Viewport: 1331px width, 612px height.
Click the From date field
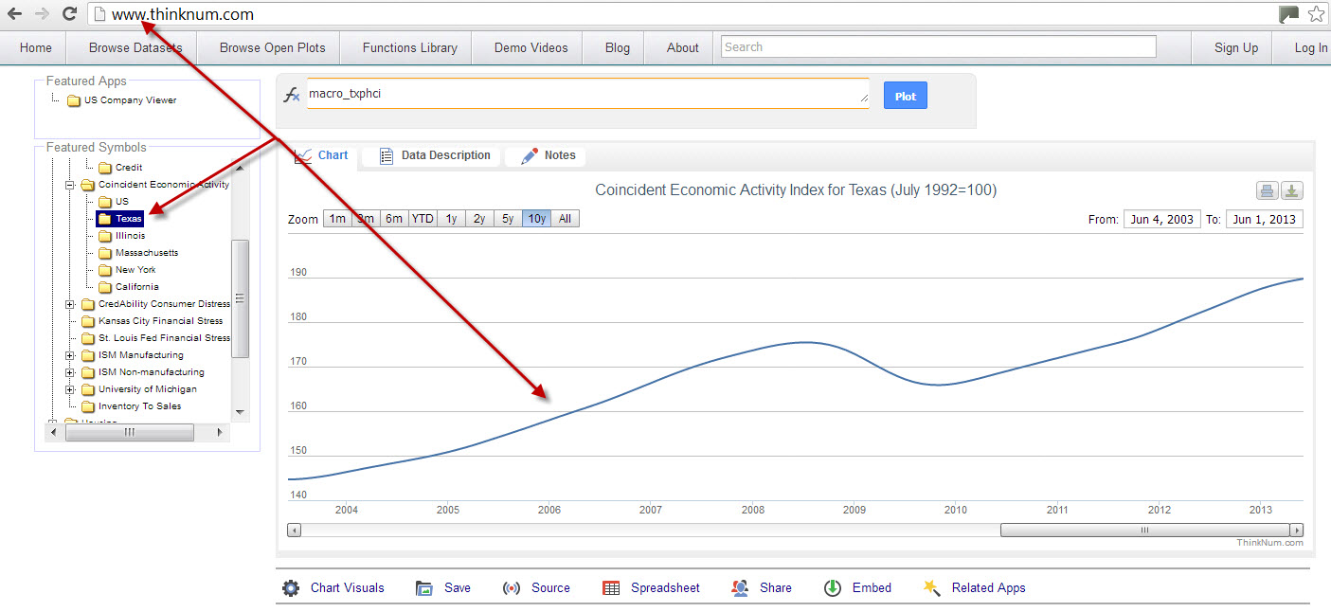coord(1162,220)
